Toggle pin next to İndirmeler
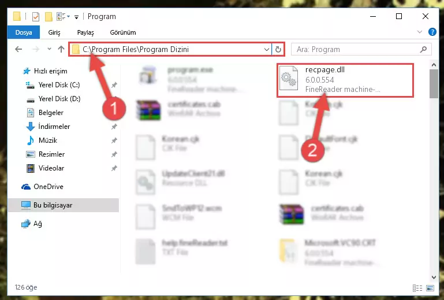Viewport: 444px width, 300px height. pyautogui.click(x=114, y=127)
